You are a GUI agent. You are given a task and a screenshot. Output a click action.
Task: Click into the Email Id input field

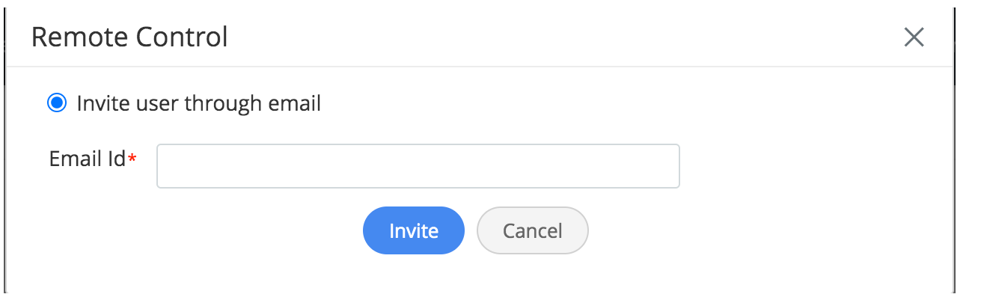(418, 166)
